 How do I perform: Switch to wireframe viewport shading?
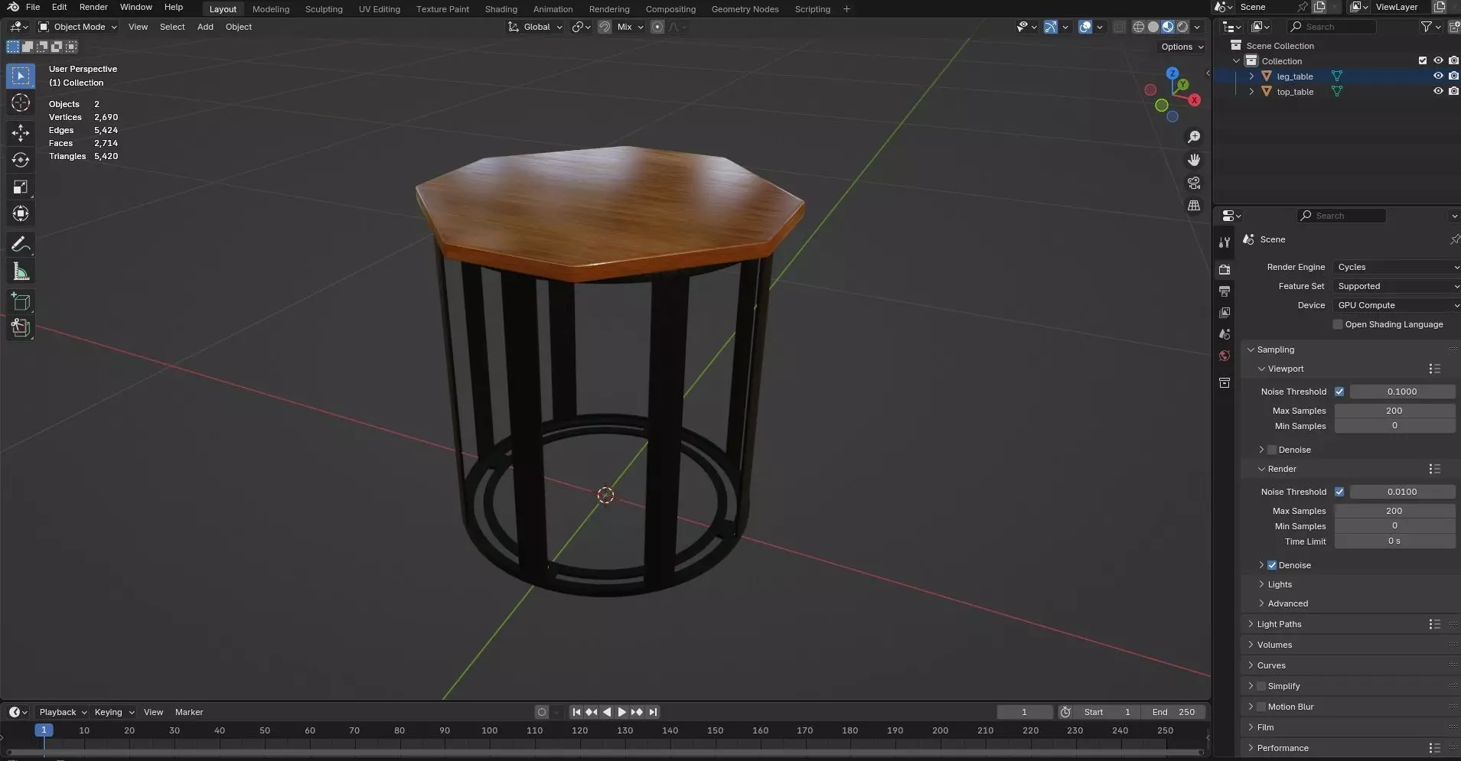pyautogui.click(x=1139, y=27)
